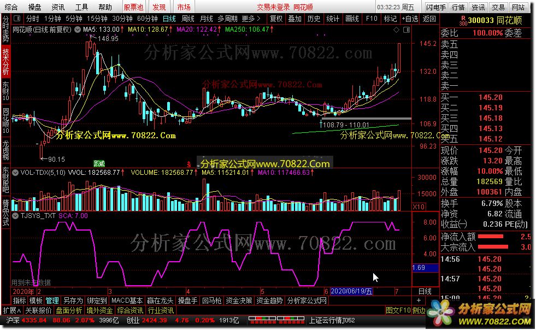Toggle the 侧边 sidebar button
Image resolution: width=536 pixels, height=330 pixels.
[x=419, y=310]
